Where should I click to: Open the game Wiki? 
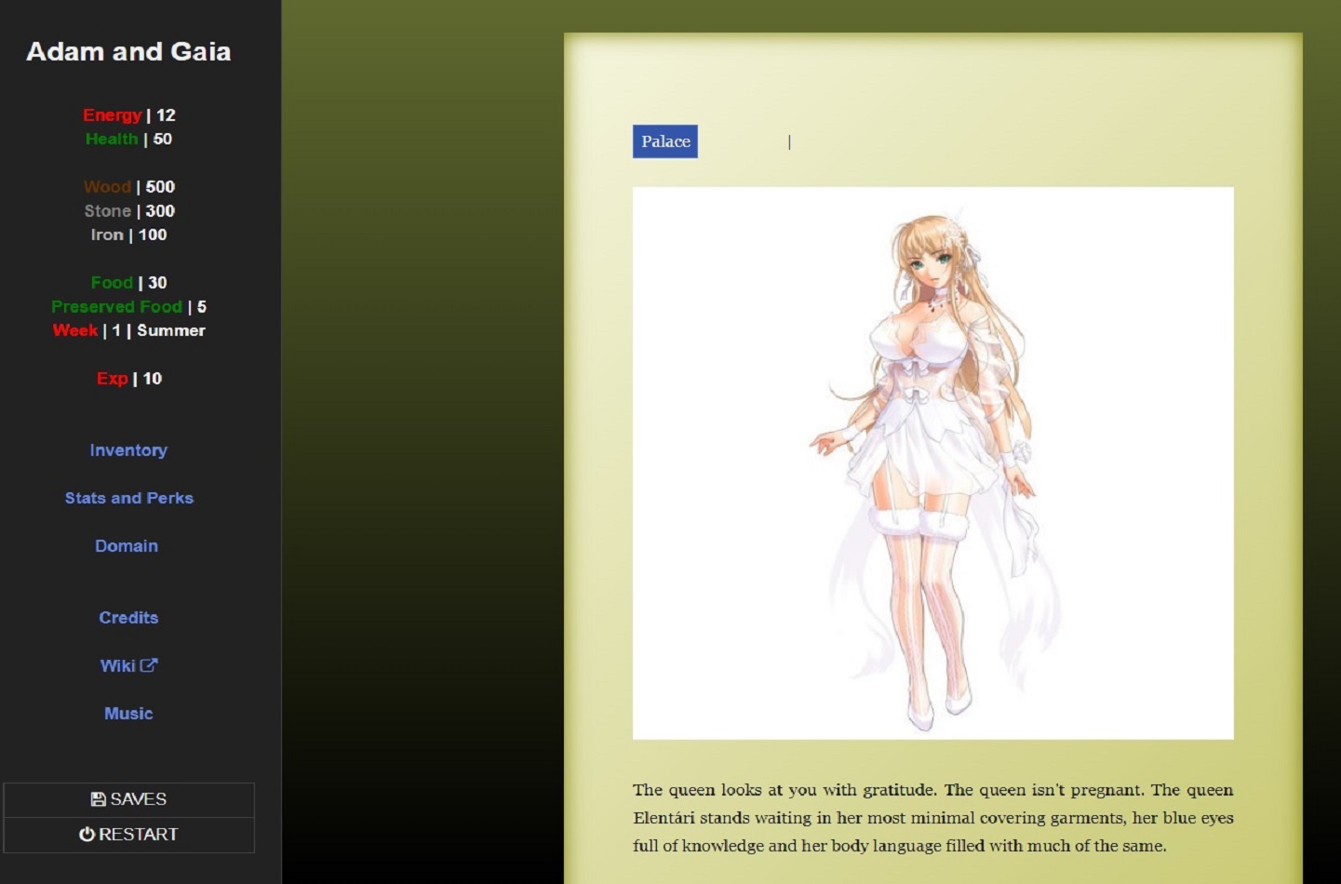[x=119, y=665]
